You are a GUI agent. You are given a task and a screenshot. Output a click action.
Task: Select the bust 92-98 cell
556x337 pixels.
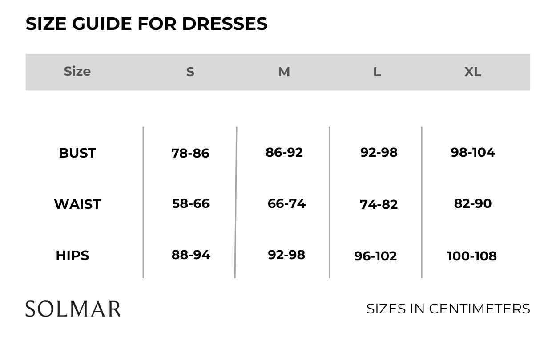tap(379, 152)
